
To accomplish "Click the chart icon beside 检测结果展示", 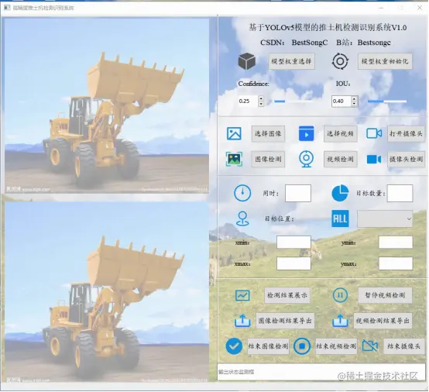I will [242, 295].
